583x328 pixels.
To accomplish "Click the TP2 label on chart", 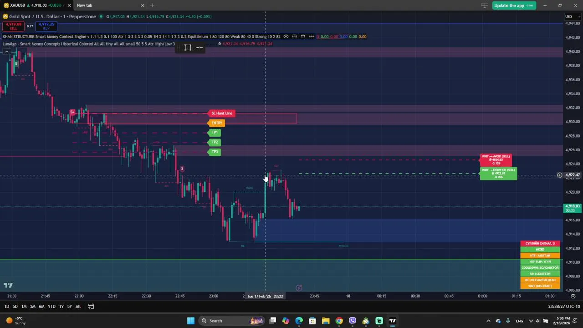I will pos(214,142).
